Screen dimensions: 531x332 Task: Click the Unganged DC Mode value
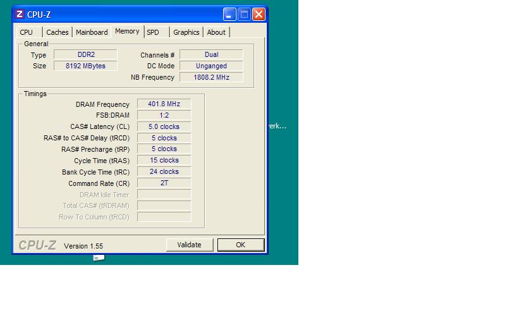[211, 66]
